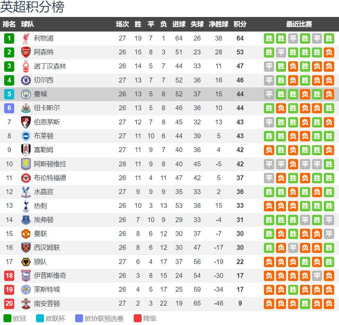Click the 最近比赛 column header
This screenshot has width=339, height=325.
(x=299, y=24)
